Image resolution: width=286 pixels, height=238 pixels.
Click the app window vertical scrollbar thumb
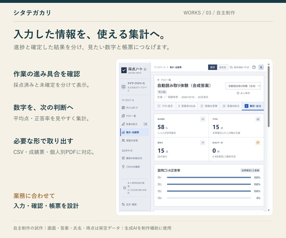268,97
